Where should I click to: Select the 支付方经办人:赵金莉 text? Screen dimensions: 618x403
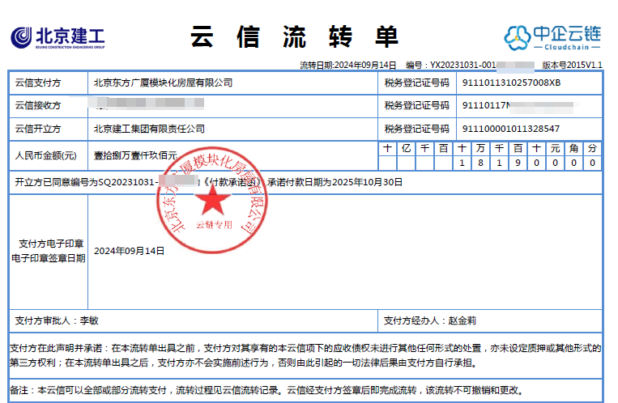click(x=430, y=320)
